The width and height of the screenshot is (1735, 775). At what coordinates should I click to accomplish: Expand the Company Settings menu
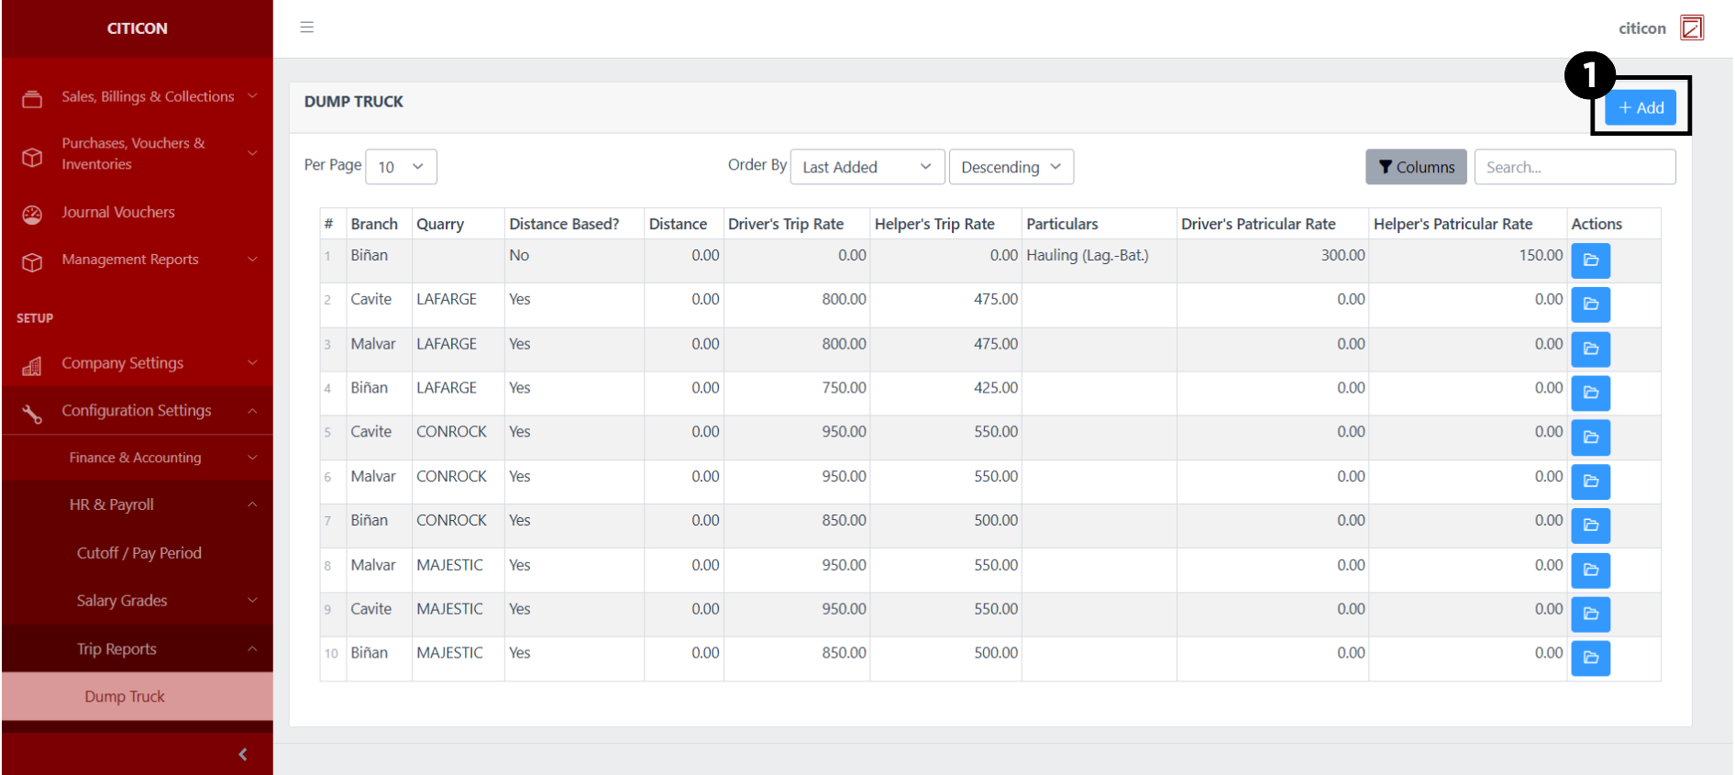click(138, 363)
